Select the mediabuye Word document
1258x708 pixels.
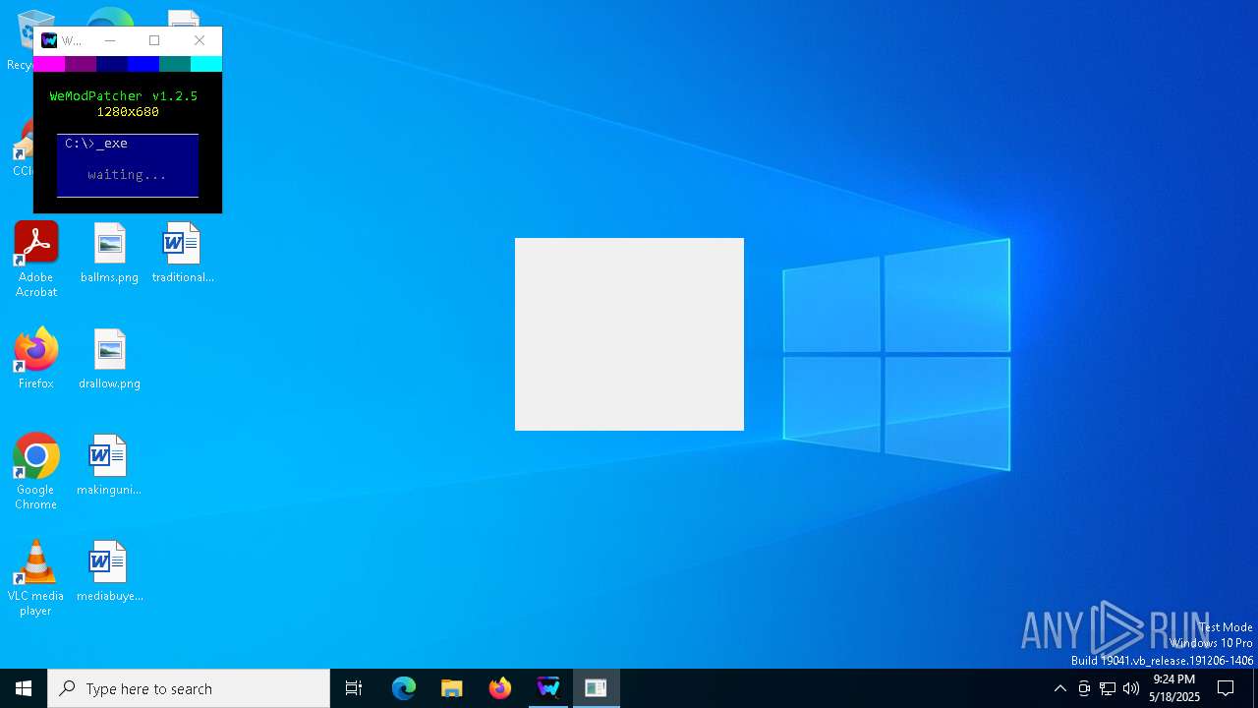(109, 571)
